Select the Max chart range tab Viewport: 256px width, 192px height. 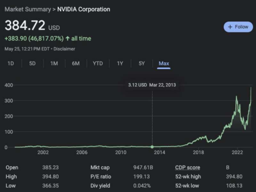[164, 63]
